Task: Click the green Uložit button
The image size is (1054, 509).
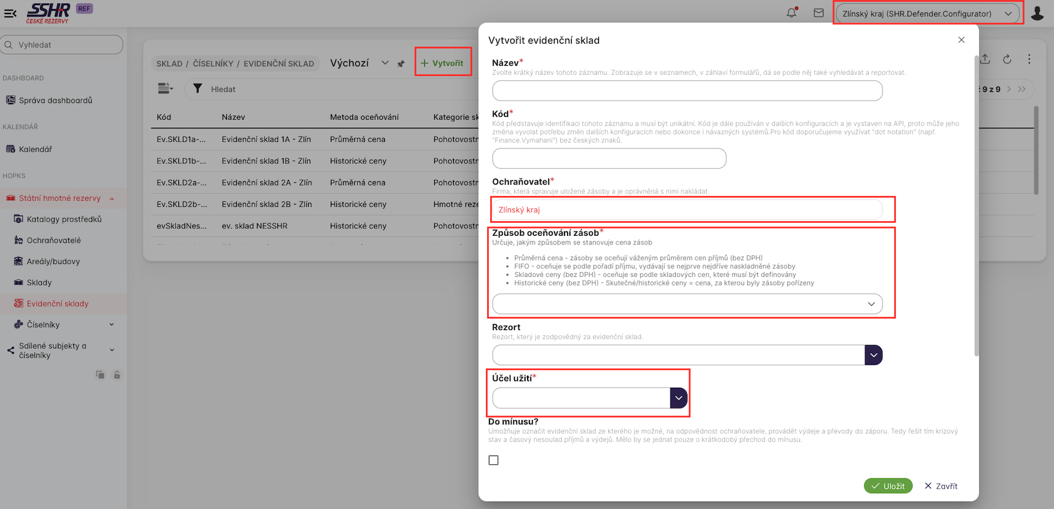Action: click(888, 486)
